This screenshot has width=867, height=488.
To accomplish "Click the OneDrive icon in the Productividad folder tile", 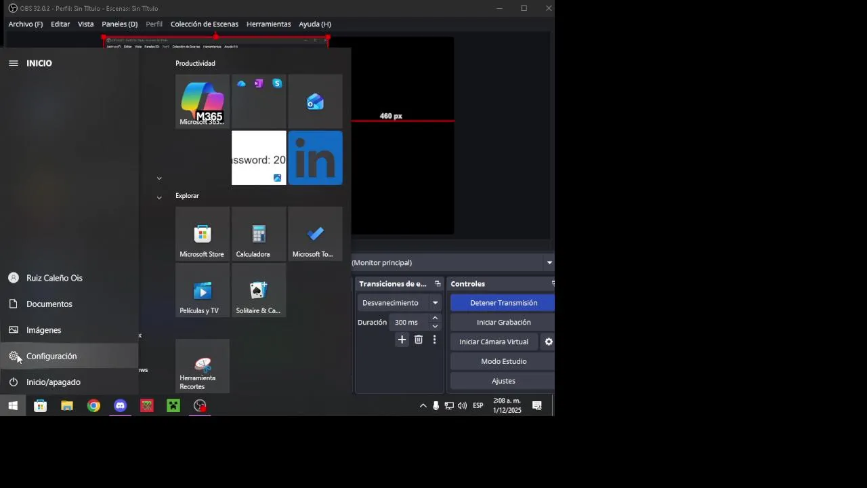I will pos(241,83).
